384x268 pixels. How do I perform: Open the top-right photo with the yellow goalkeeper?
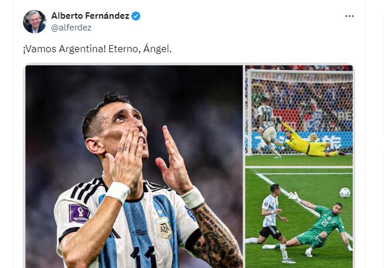pos(299,116)
